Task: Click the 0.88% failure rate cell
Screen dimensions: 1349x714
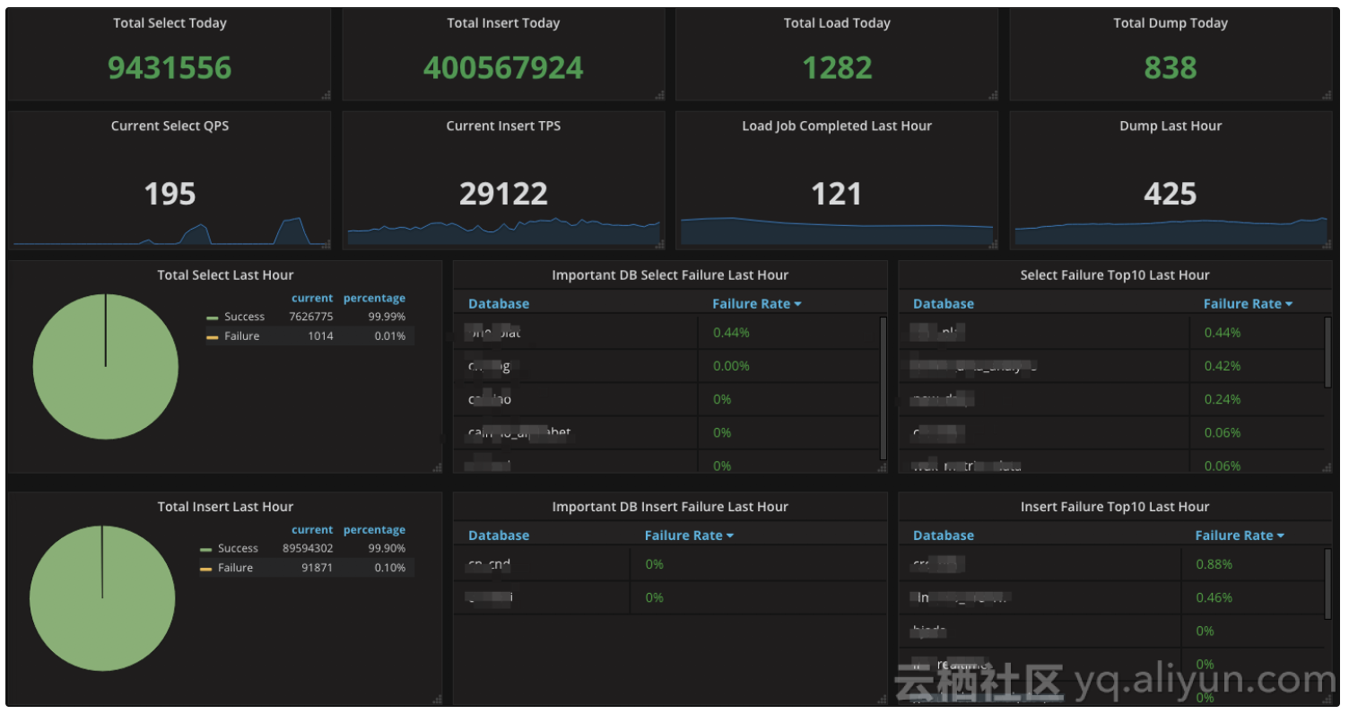Action: coord(1214,564)
